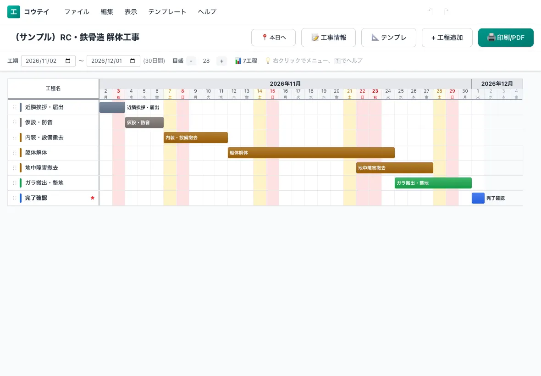Open 工事情報 dialog
This screenshot has height=376, width=541.
[328, 37]
